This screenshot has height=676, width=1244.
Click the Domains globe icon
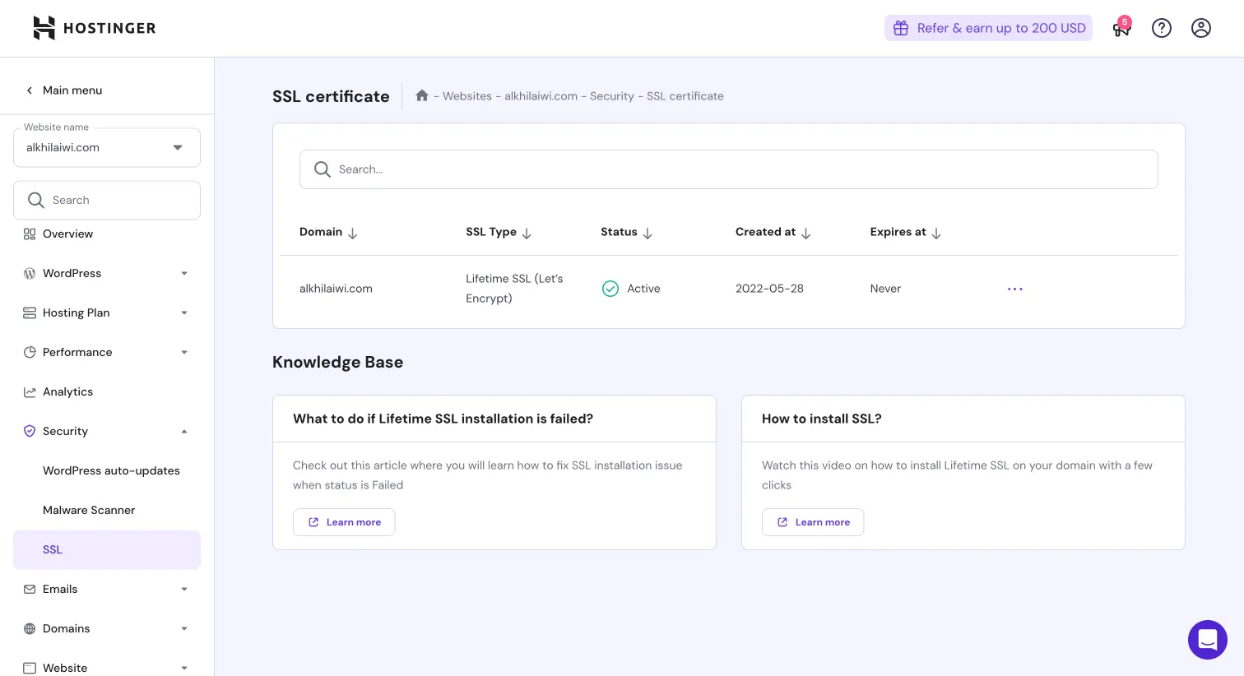(30, 628)
